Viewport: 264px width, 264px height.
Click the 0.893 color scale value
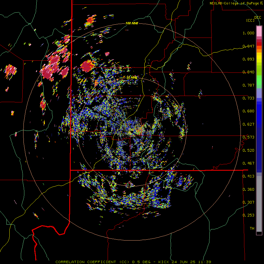[x=248, y=59]
